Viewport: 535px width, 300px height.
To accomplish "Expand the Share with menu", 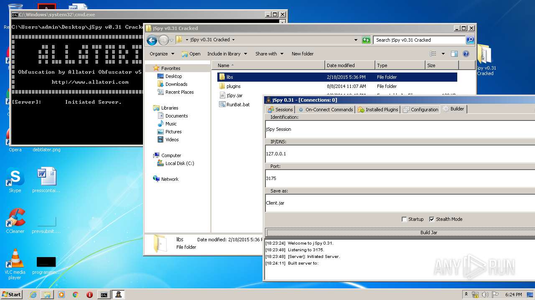I will [x=269, y=54].
